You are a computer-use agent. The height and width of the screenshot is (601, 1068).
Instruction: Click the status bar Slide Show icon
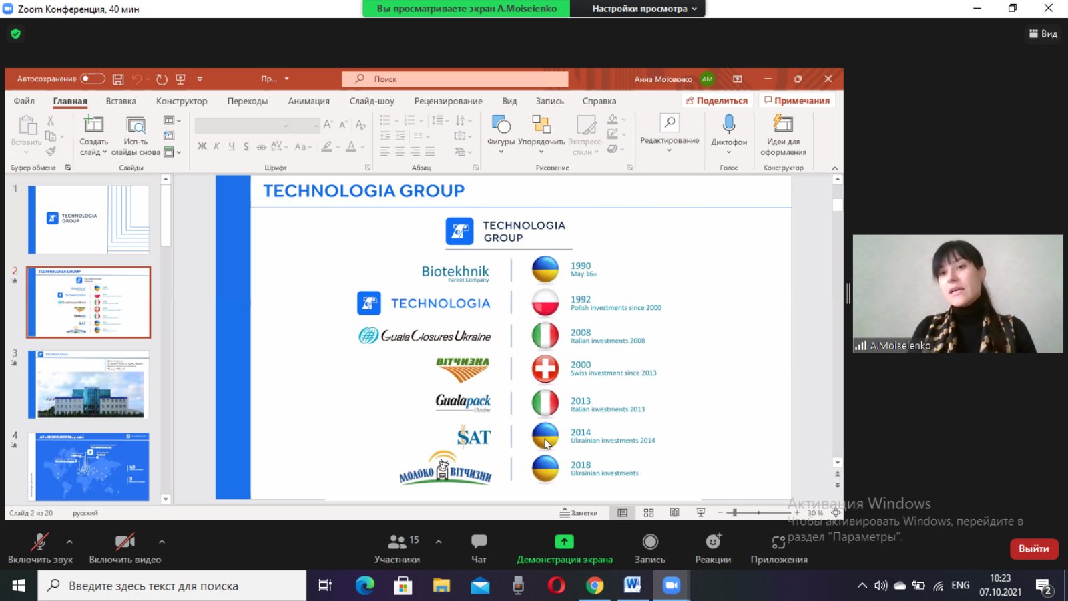coord(701,513)
